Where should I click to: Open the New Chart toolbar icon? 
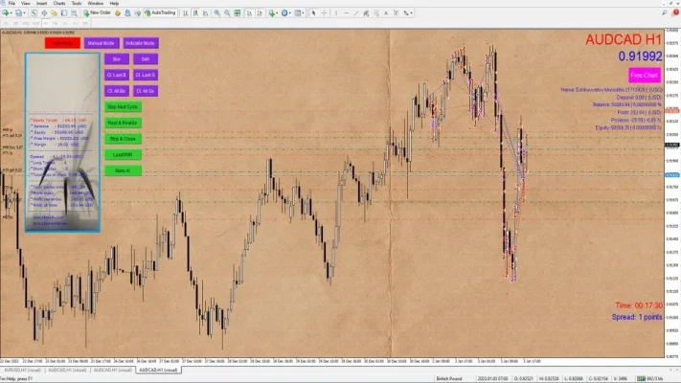pyautogui.click(x=5, y=13)
